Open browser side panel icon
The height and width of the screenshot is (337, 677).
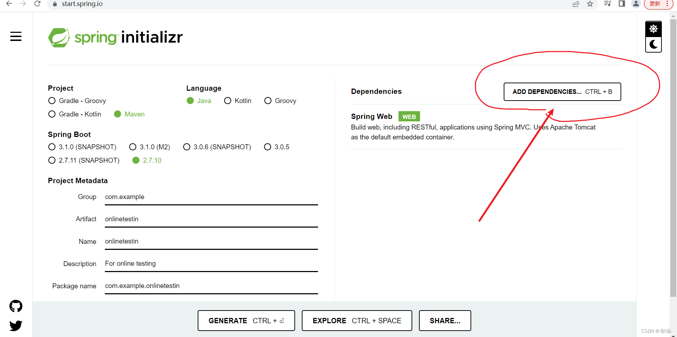pos(622,4)
